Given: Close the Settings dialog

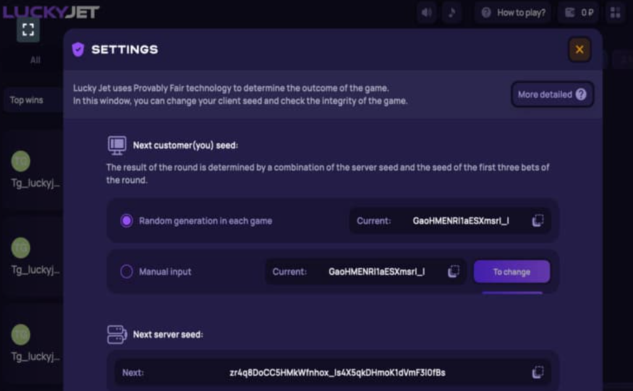Looking at the screenshot, I should coord(579,49).
